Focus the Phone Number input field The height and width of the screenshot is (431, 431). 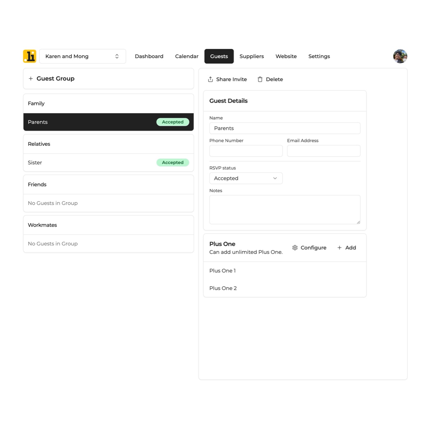tap(246, 151)
